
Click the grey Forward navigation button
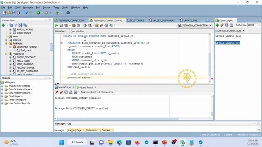click(x=47, y=13)
